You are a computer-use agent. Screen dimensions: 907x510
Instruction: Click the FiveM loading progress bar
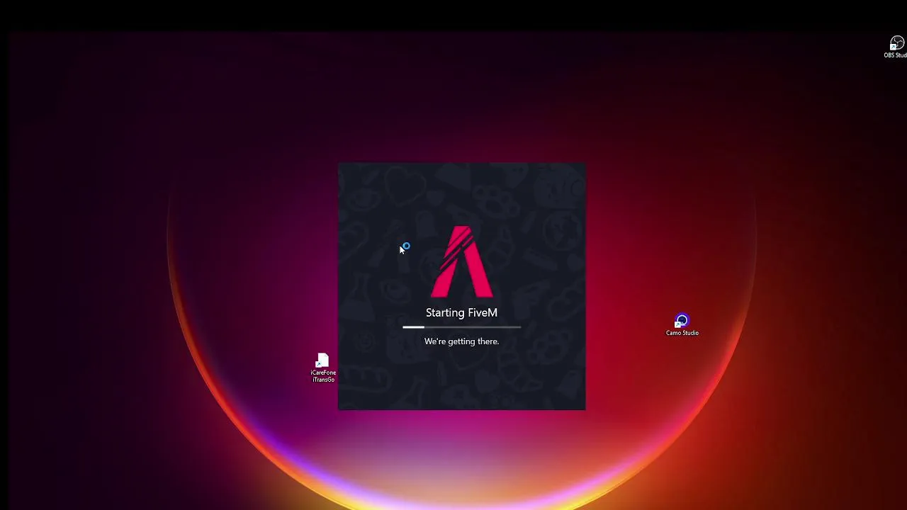461,327
